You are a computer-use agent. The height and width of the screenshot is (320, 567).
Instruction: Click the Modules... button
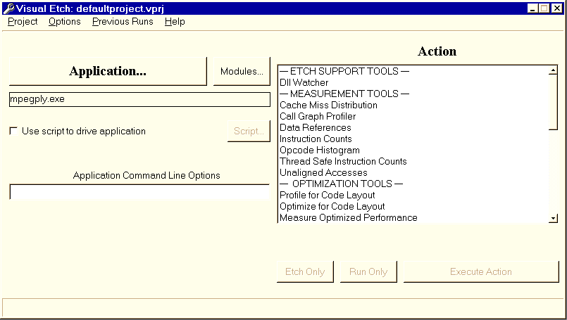pos(242,72)
